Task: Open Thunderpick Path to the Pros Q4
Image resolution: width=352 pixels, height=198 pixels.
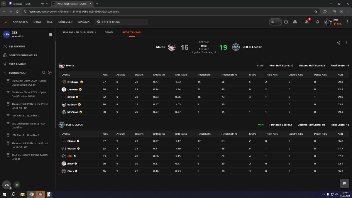Action: pos(30,106)
